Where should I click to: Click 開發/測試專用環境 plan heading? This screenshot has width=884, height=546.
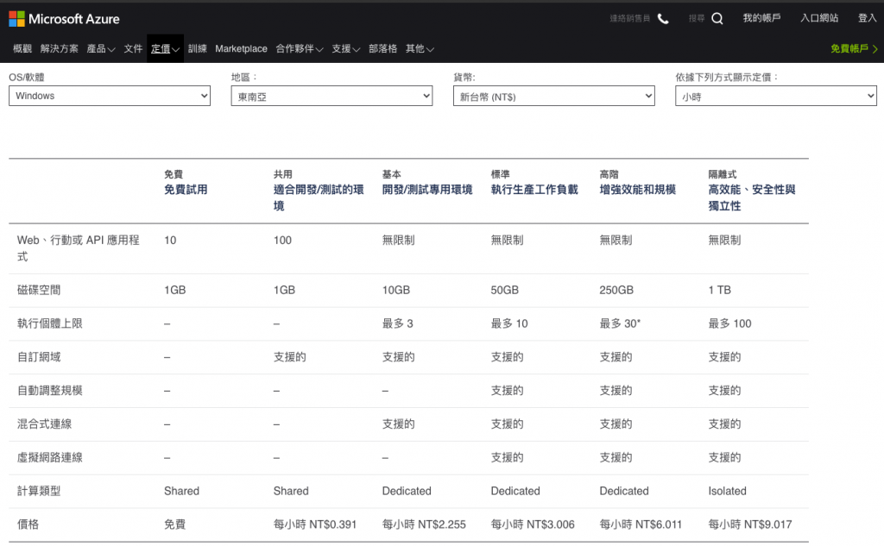tap(426, 190)
